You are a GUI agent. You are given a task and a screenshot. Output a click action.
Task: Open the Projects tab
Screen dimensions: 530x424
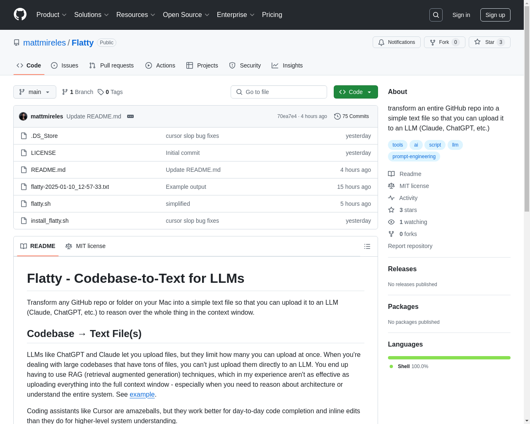click(x=202, y=65)
